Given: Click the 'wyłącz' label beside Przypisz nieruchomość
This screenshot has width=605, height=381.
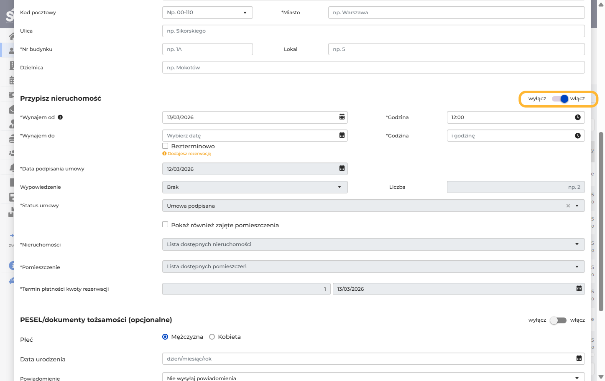Looking at the screenshot, I should 537,99.
